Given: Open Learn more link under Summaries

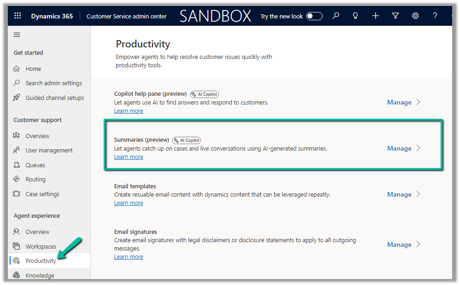Looking at the screenshot, I should 129,157.
